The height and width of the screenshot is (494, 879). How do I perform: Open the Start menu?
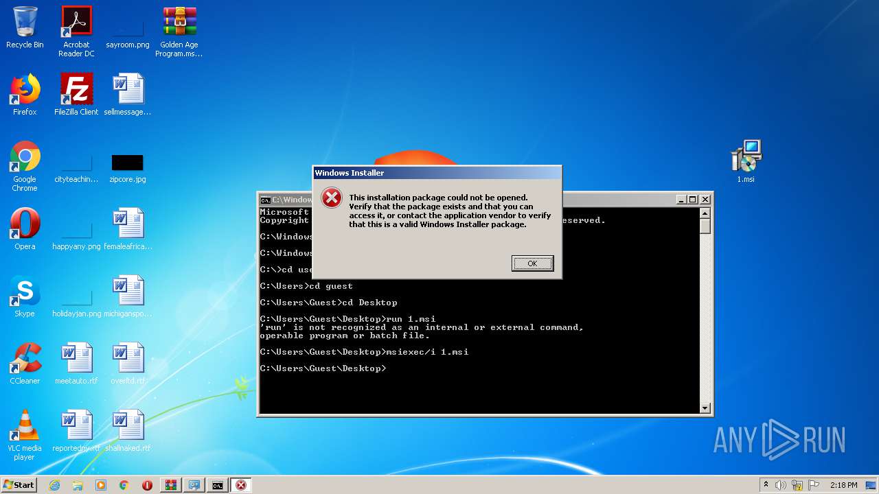(x=19, y=484)
